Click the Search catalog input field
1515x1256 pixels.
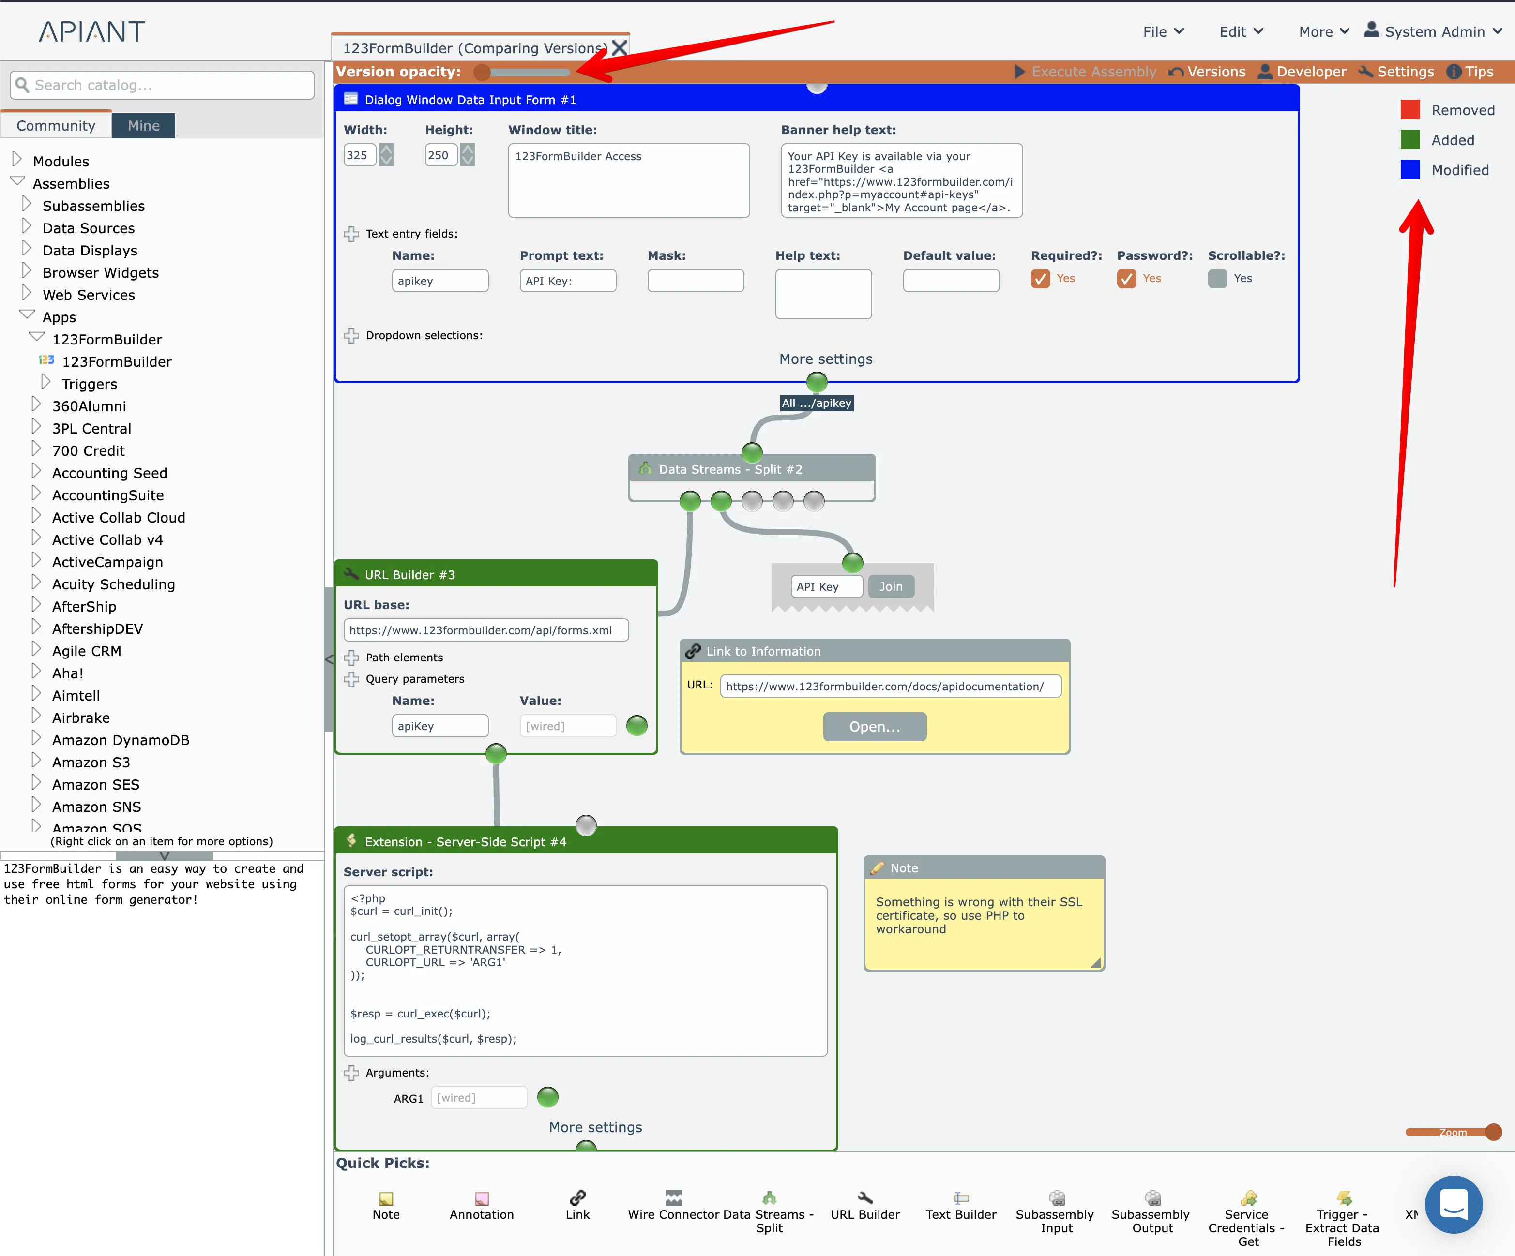pos(162,85)
